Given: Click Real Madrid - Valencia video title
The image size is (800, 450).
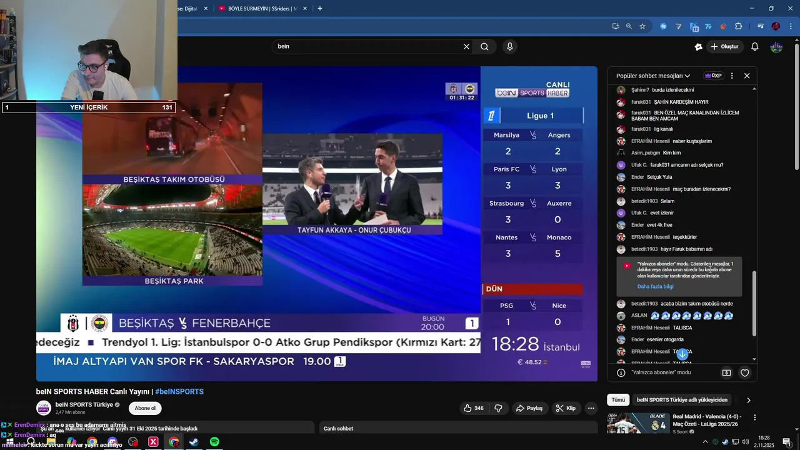Looking at the screenshot, I should [706, 420].
